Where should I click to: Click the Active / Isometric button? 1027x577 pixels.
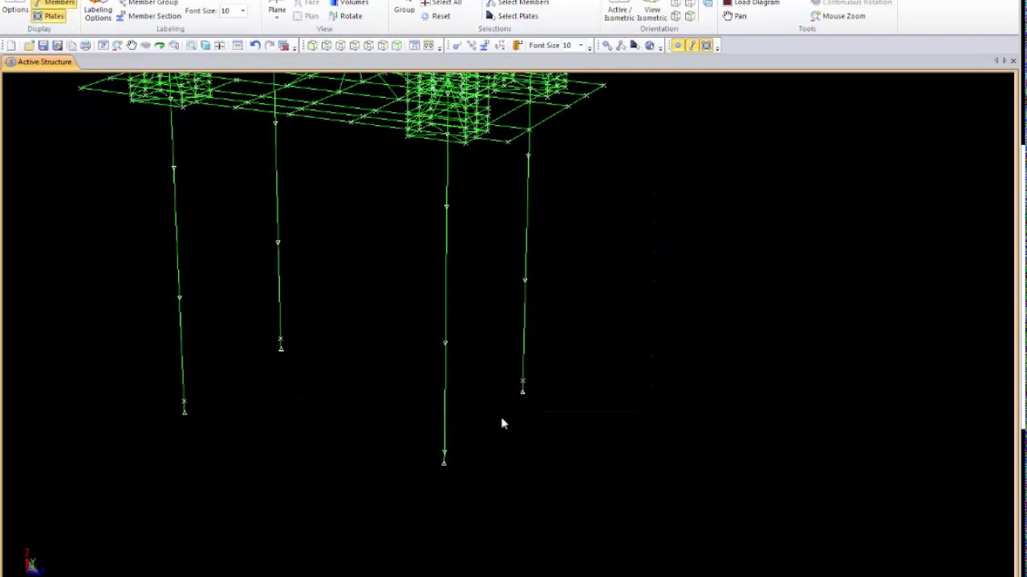click(x=619, y=11)
